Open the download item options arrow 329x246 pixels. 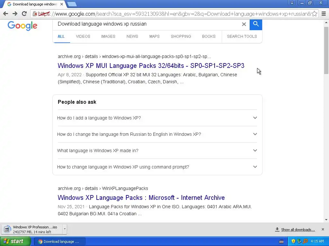(x=65, y=229)
